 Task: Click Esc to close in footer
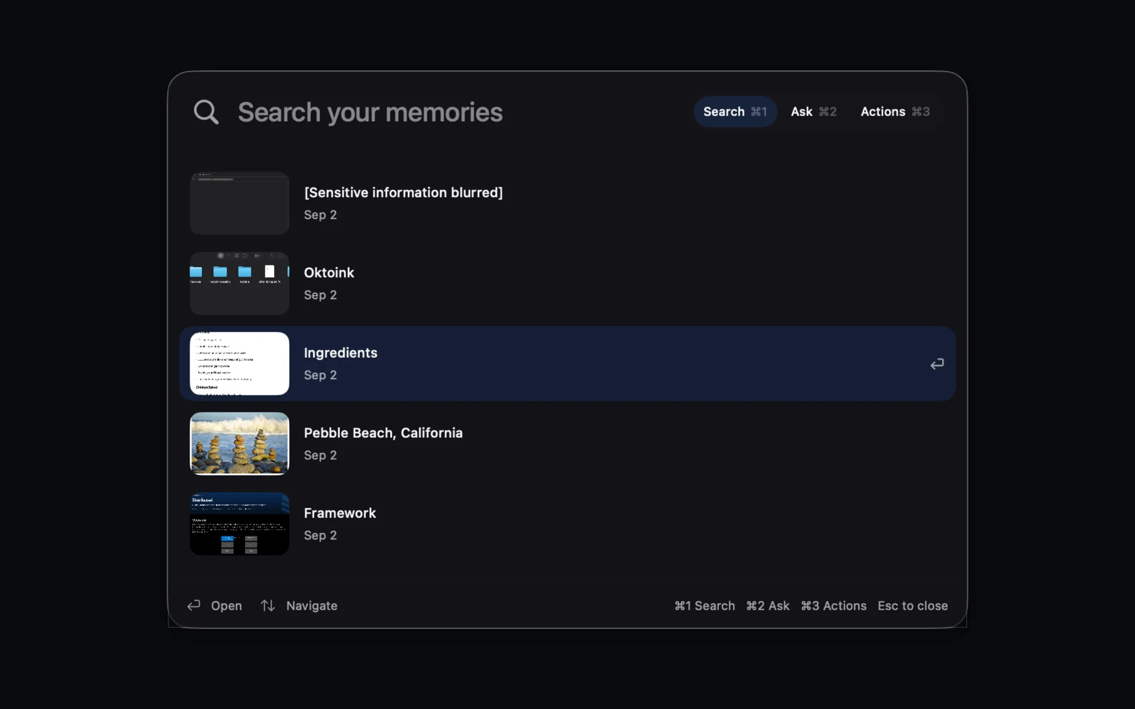pos(913,606)
